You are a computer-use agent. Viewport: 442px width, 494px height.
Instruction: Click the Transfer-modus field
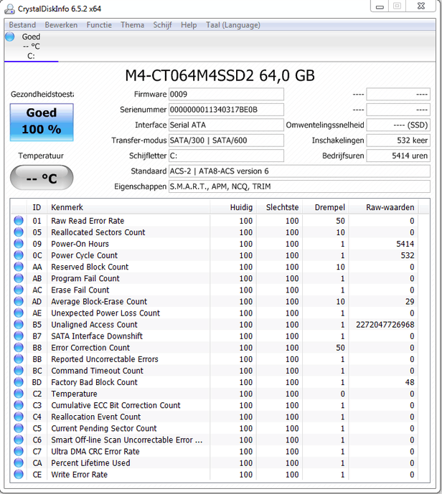point(226,141)
